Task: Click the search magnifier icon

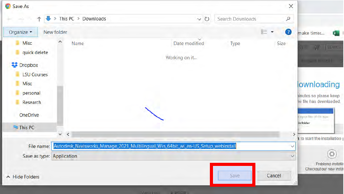Action: 288,19
